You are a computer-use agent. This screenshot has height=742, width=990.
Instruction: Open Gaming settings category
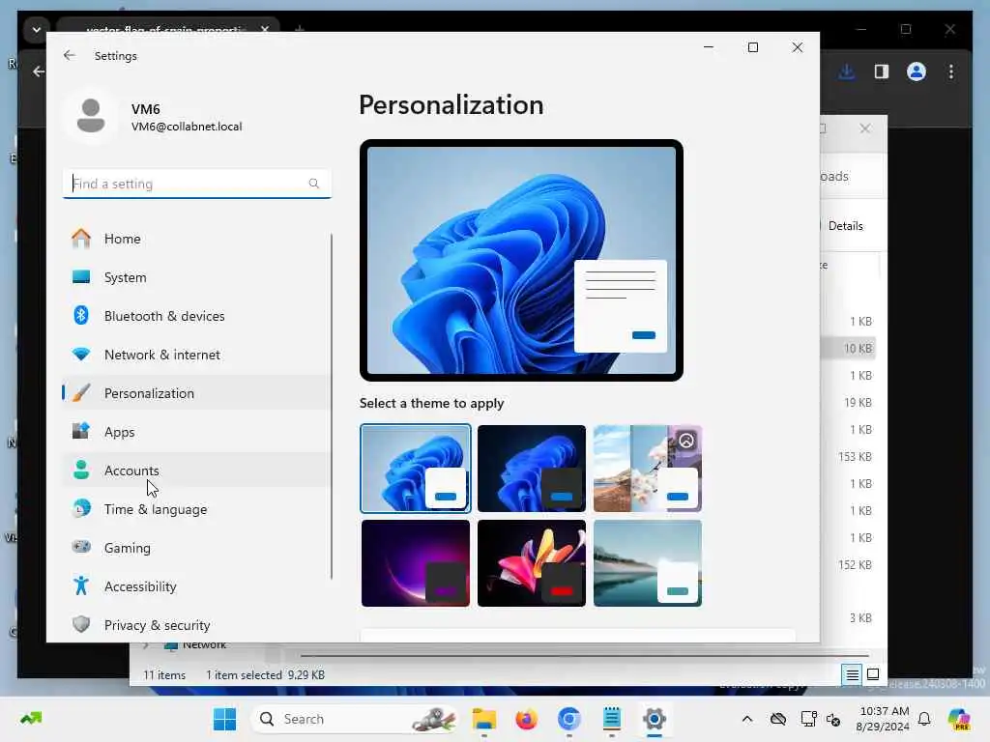coord(197,548)
